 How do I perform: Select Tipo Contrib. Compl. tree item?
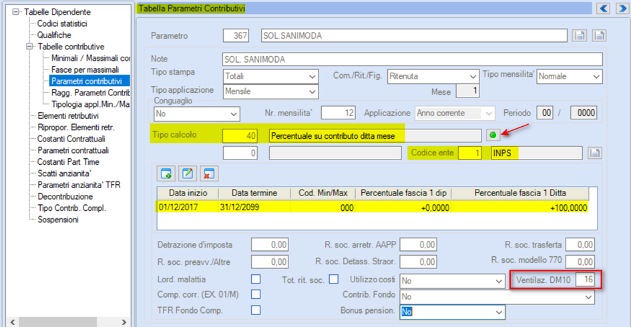pyautogui.click(x=71, y=208)
